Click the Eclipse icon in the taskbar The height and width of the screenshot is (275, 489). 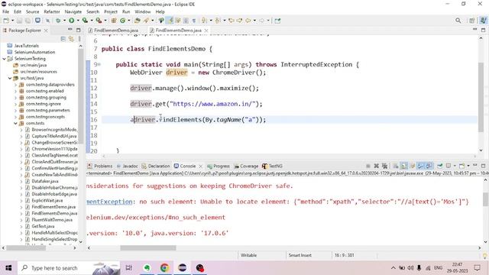coord(182,268)
